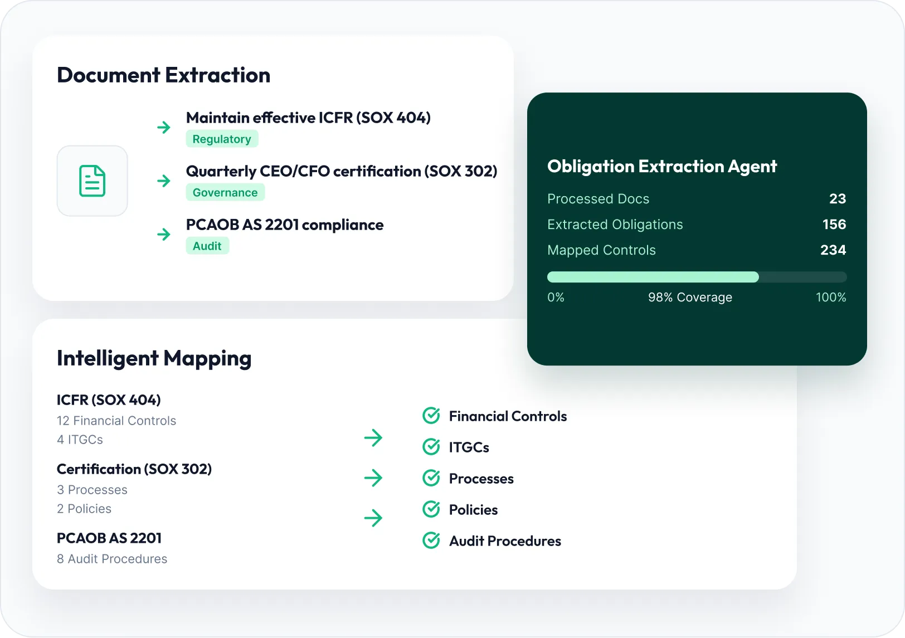Open the PCAOB AS 2201 mapping item

(112, 548)
